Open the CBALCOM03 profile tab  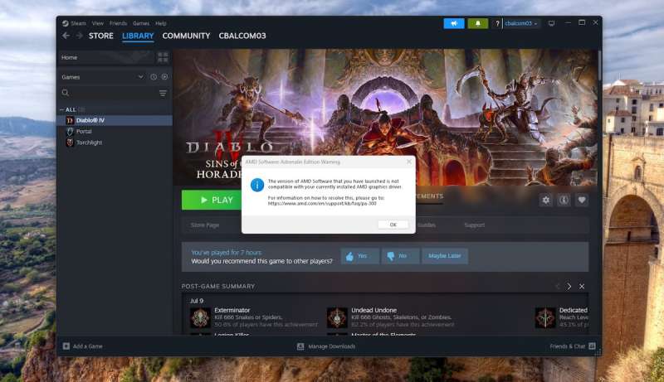[242, 36]
